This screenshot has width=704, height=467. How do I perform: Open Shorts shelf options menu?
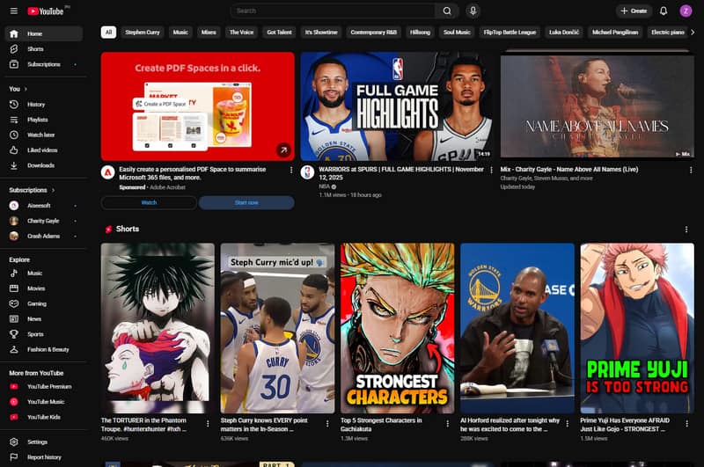click(x=686, y=230)
